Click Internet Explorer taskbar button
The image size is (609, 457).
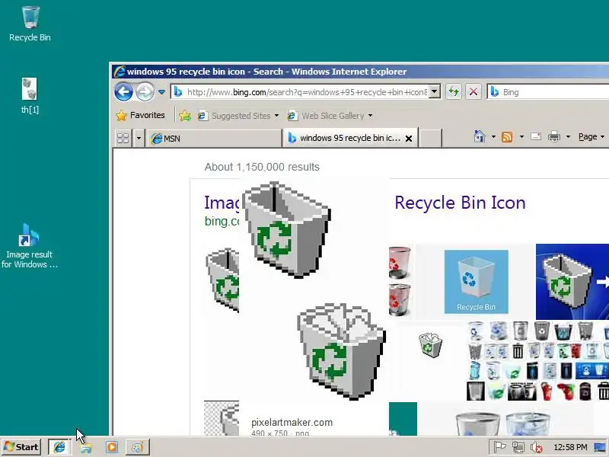click(x=59, y=447)
